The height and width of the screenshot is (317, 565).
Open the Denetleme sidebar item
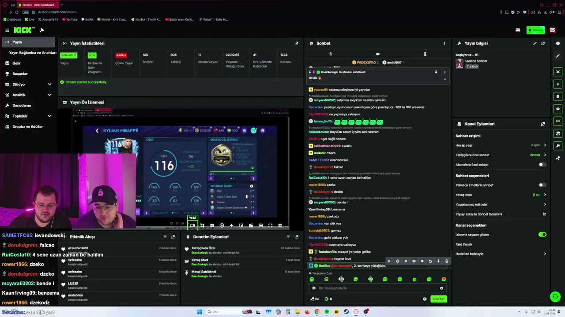[x=28, y=106]
